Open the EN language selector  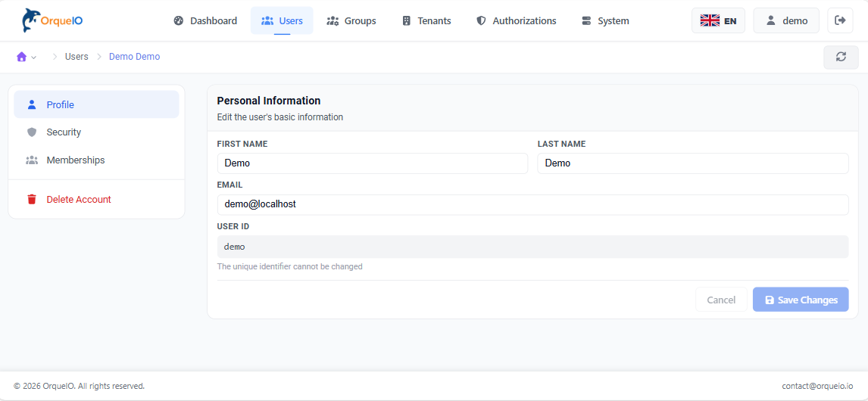point(718,20)
